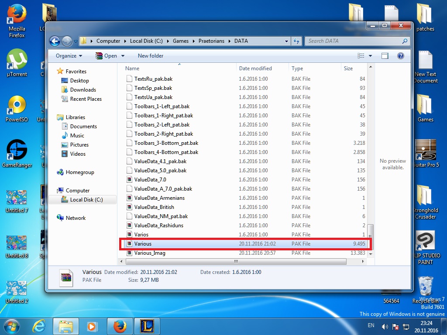This screenshot has width=447, height=335.
Task: Open the recent pages dropdown next to Forward
Action: (x=76, y=41)
